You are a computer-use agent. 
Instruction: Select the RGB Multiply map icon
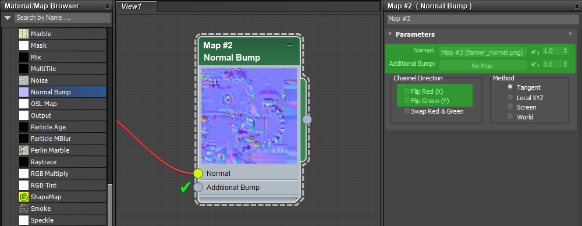tap(24, 174)
